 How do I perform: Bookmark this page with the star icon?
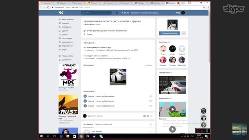204,7
